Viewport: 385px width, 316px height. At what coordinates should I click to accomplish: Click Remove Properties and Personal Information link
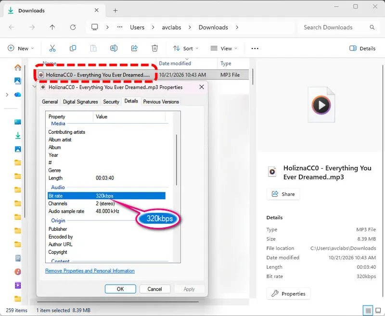pyautogui.click(x=90, y=271)
